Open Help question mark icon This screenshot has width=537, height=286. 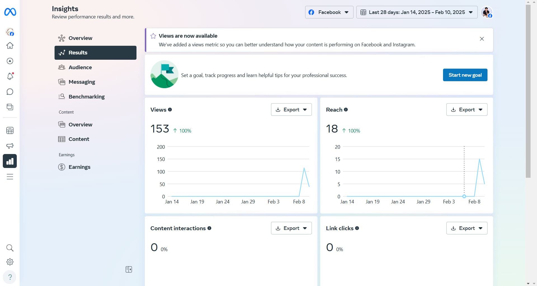click(10, 277)
